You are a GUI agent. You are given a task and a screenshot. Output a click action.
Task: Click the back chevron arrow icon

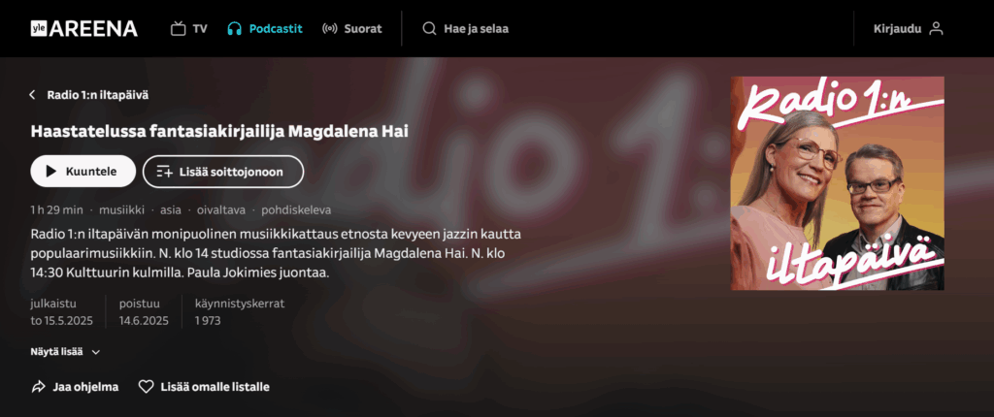click(x=32, y=95)
